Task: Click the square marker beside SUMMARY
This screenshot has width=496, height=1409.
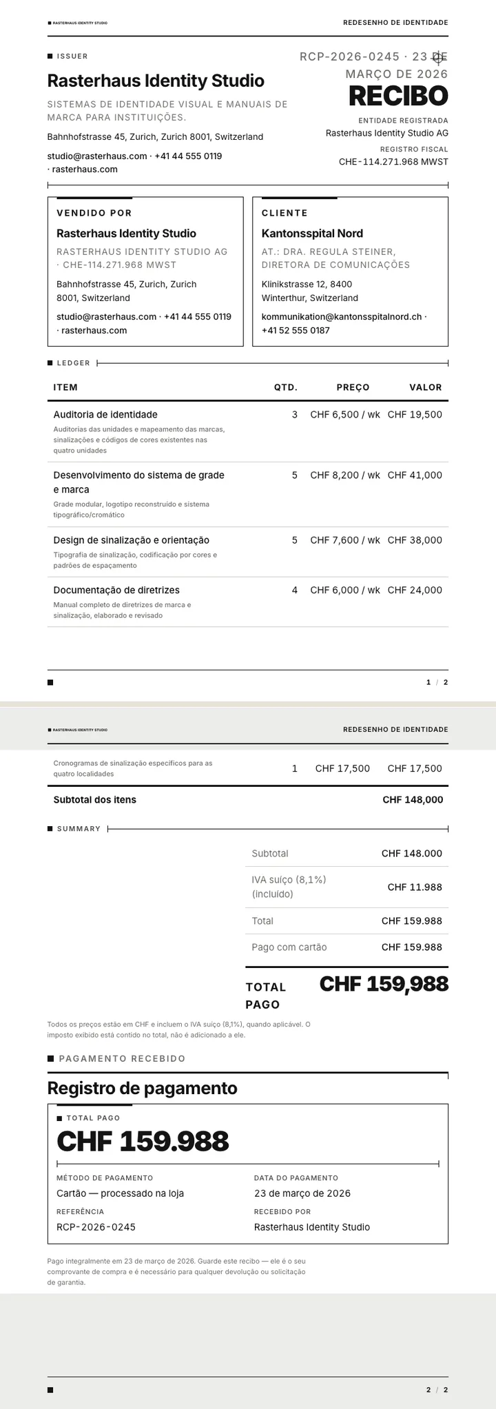Action: pyautogui.click(x=50, y=829)
